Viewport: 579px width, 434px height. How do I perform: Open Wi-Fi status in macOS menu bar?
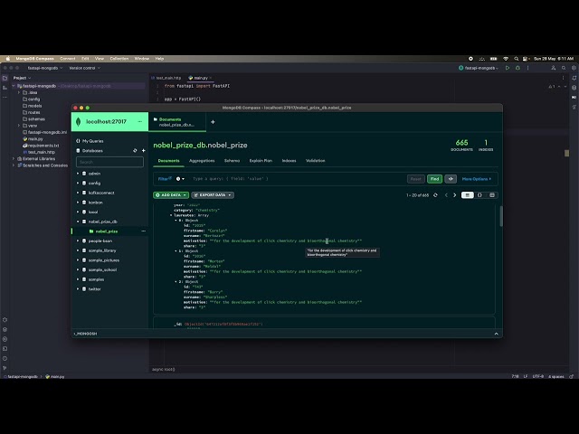[506, 59]
